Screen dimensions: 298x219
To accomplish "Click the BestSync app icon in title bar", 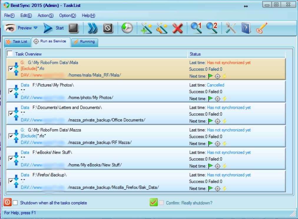I will tap(6, 5).
